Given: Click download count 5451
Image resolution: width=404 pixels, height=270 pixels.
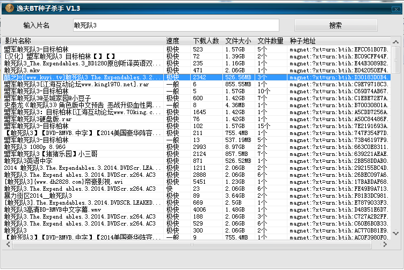Looking at the screenshot, I should 199,182.
